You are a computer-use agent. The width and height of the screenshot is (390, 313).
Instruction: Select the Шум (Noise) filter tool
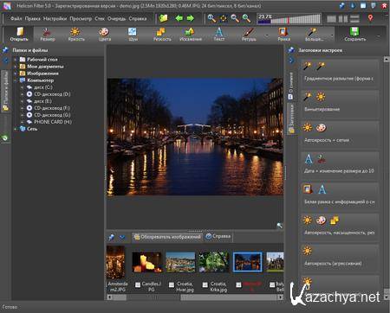[x=133, y=34]
